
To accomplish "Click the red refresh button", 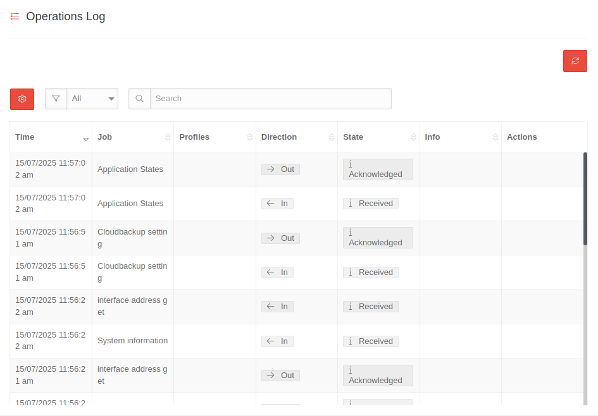I will pyautogui.click(x=575, y=61).
